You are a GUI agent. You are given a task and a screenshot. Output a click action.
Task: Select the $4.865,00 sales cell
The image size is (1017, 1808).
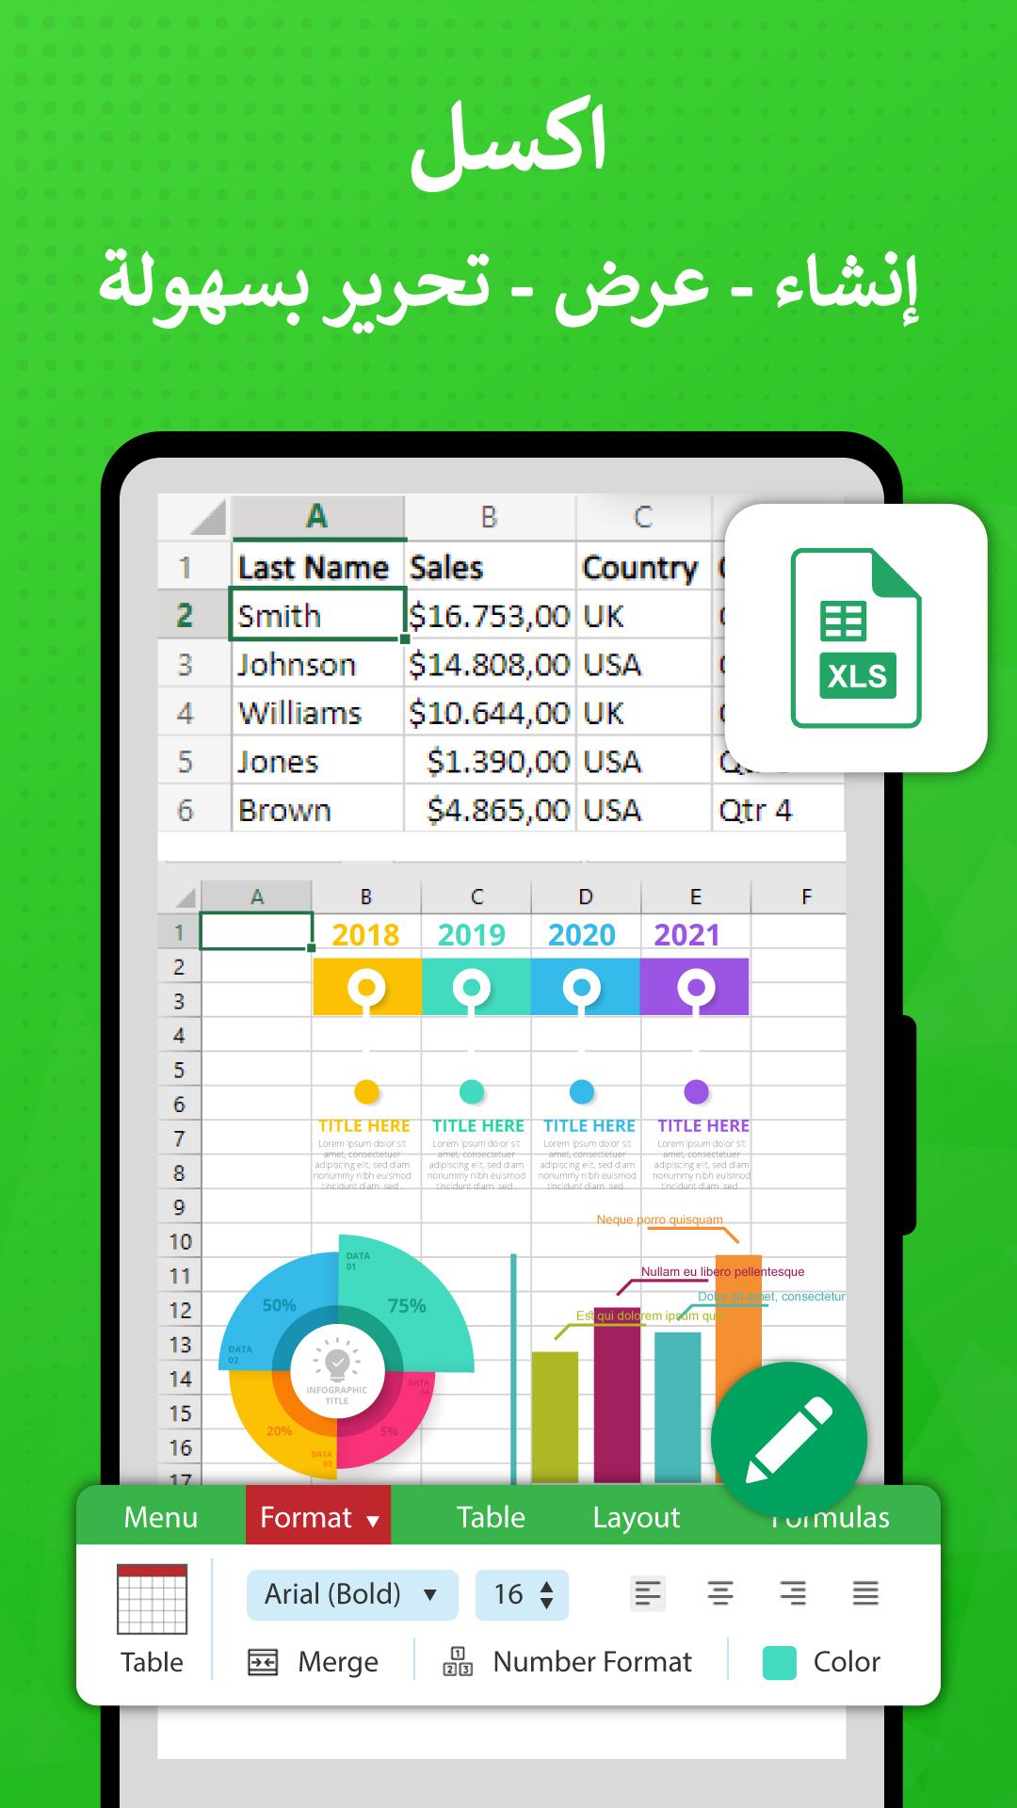[490, 810]
